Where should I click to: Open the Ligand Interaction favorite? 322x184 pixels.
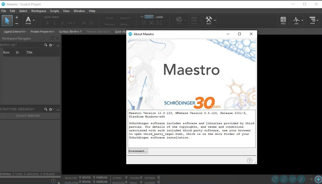(15, 32)
